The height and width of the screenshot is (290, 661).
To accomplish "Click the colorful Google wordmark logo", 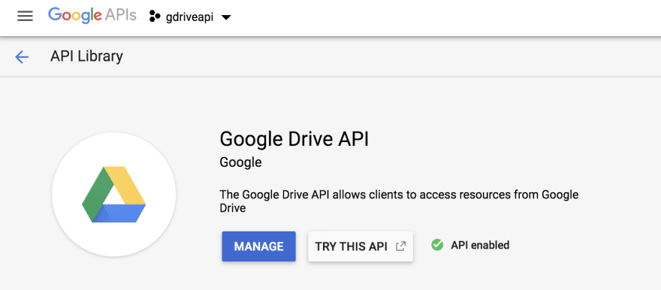I will point(75,16).
